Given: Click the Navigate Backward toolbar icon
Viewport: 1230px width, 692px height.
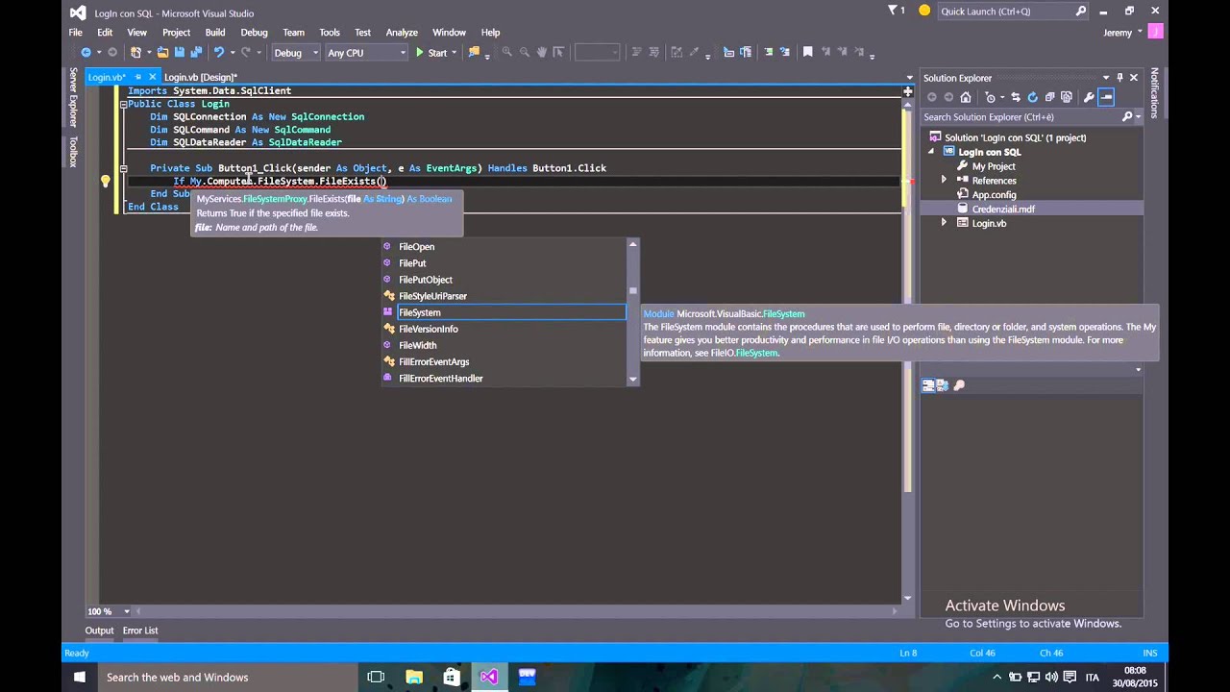Looking at the screenshot, I should [86, 53].
